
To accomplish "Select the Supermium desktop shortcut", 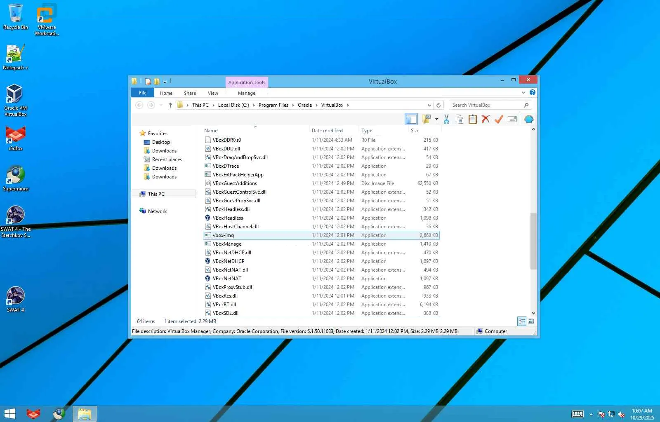I will point(16,178).
